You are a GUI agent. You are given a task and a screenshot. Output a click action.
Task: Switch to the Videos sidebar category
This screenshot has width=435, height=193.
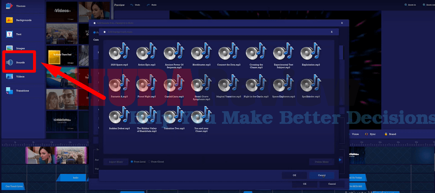click(10, 76)
